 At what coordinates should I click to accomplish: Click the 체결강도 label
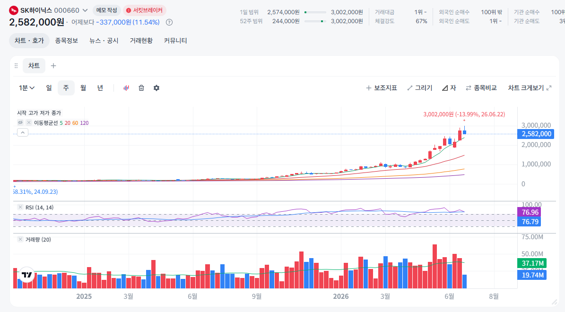click(x=384, y=21)
